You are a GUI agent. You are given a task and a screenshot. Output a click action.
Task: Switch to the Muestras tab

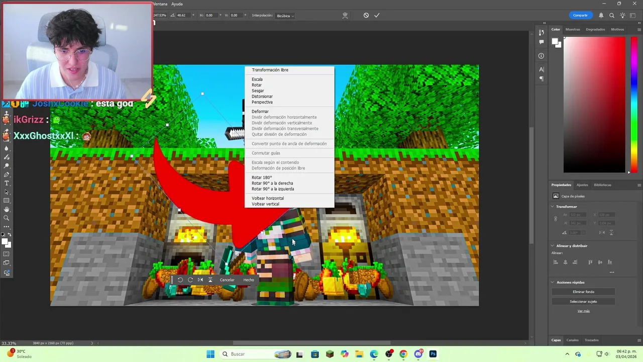click(x=573, y=30)
